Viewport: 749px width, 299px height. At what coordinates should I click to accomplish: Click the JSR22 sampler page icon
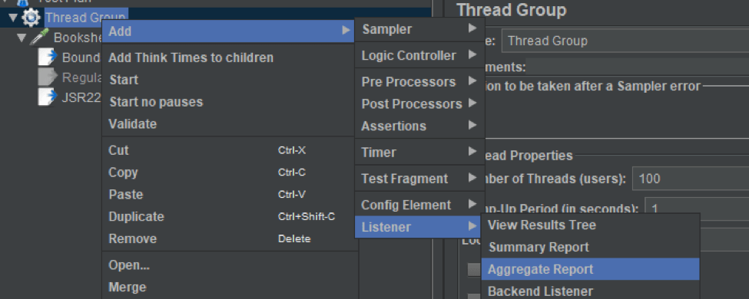[x=48, y=97]
